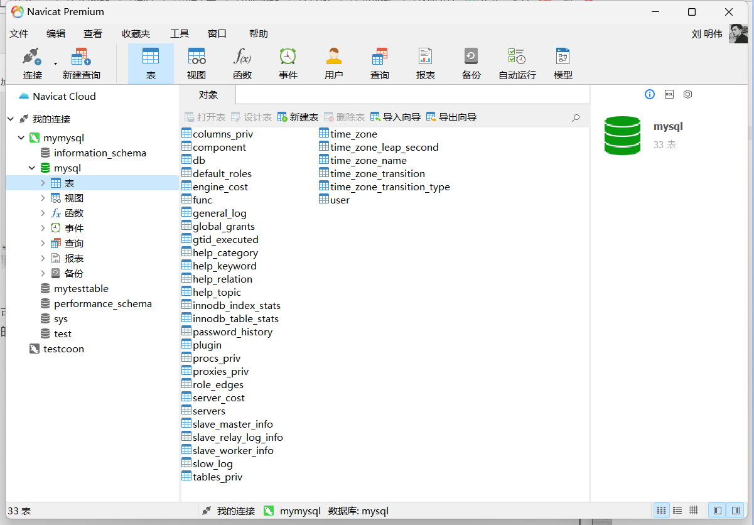Click the New Query (新建查询) toolbar icon
This screenshot has width=754, height=525.
point(81,64)
